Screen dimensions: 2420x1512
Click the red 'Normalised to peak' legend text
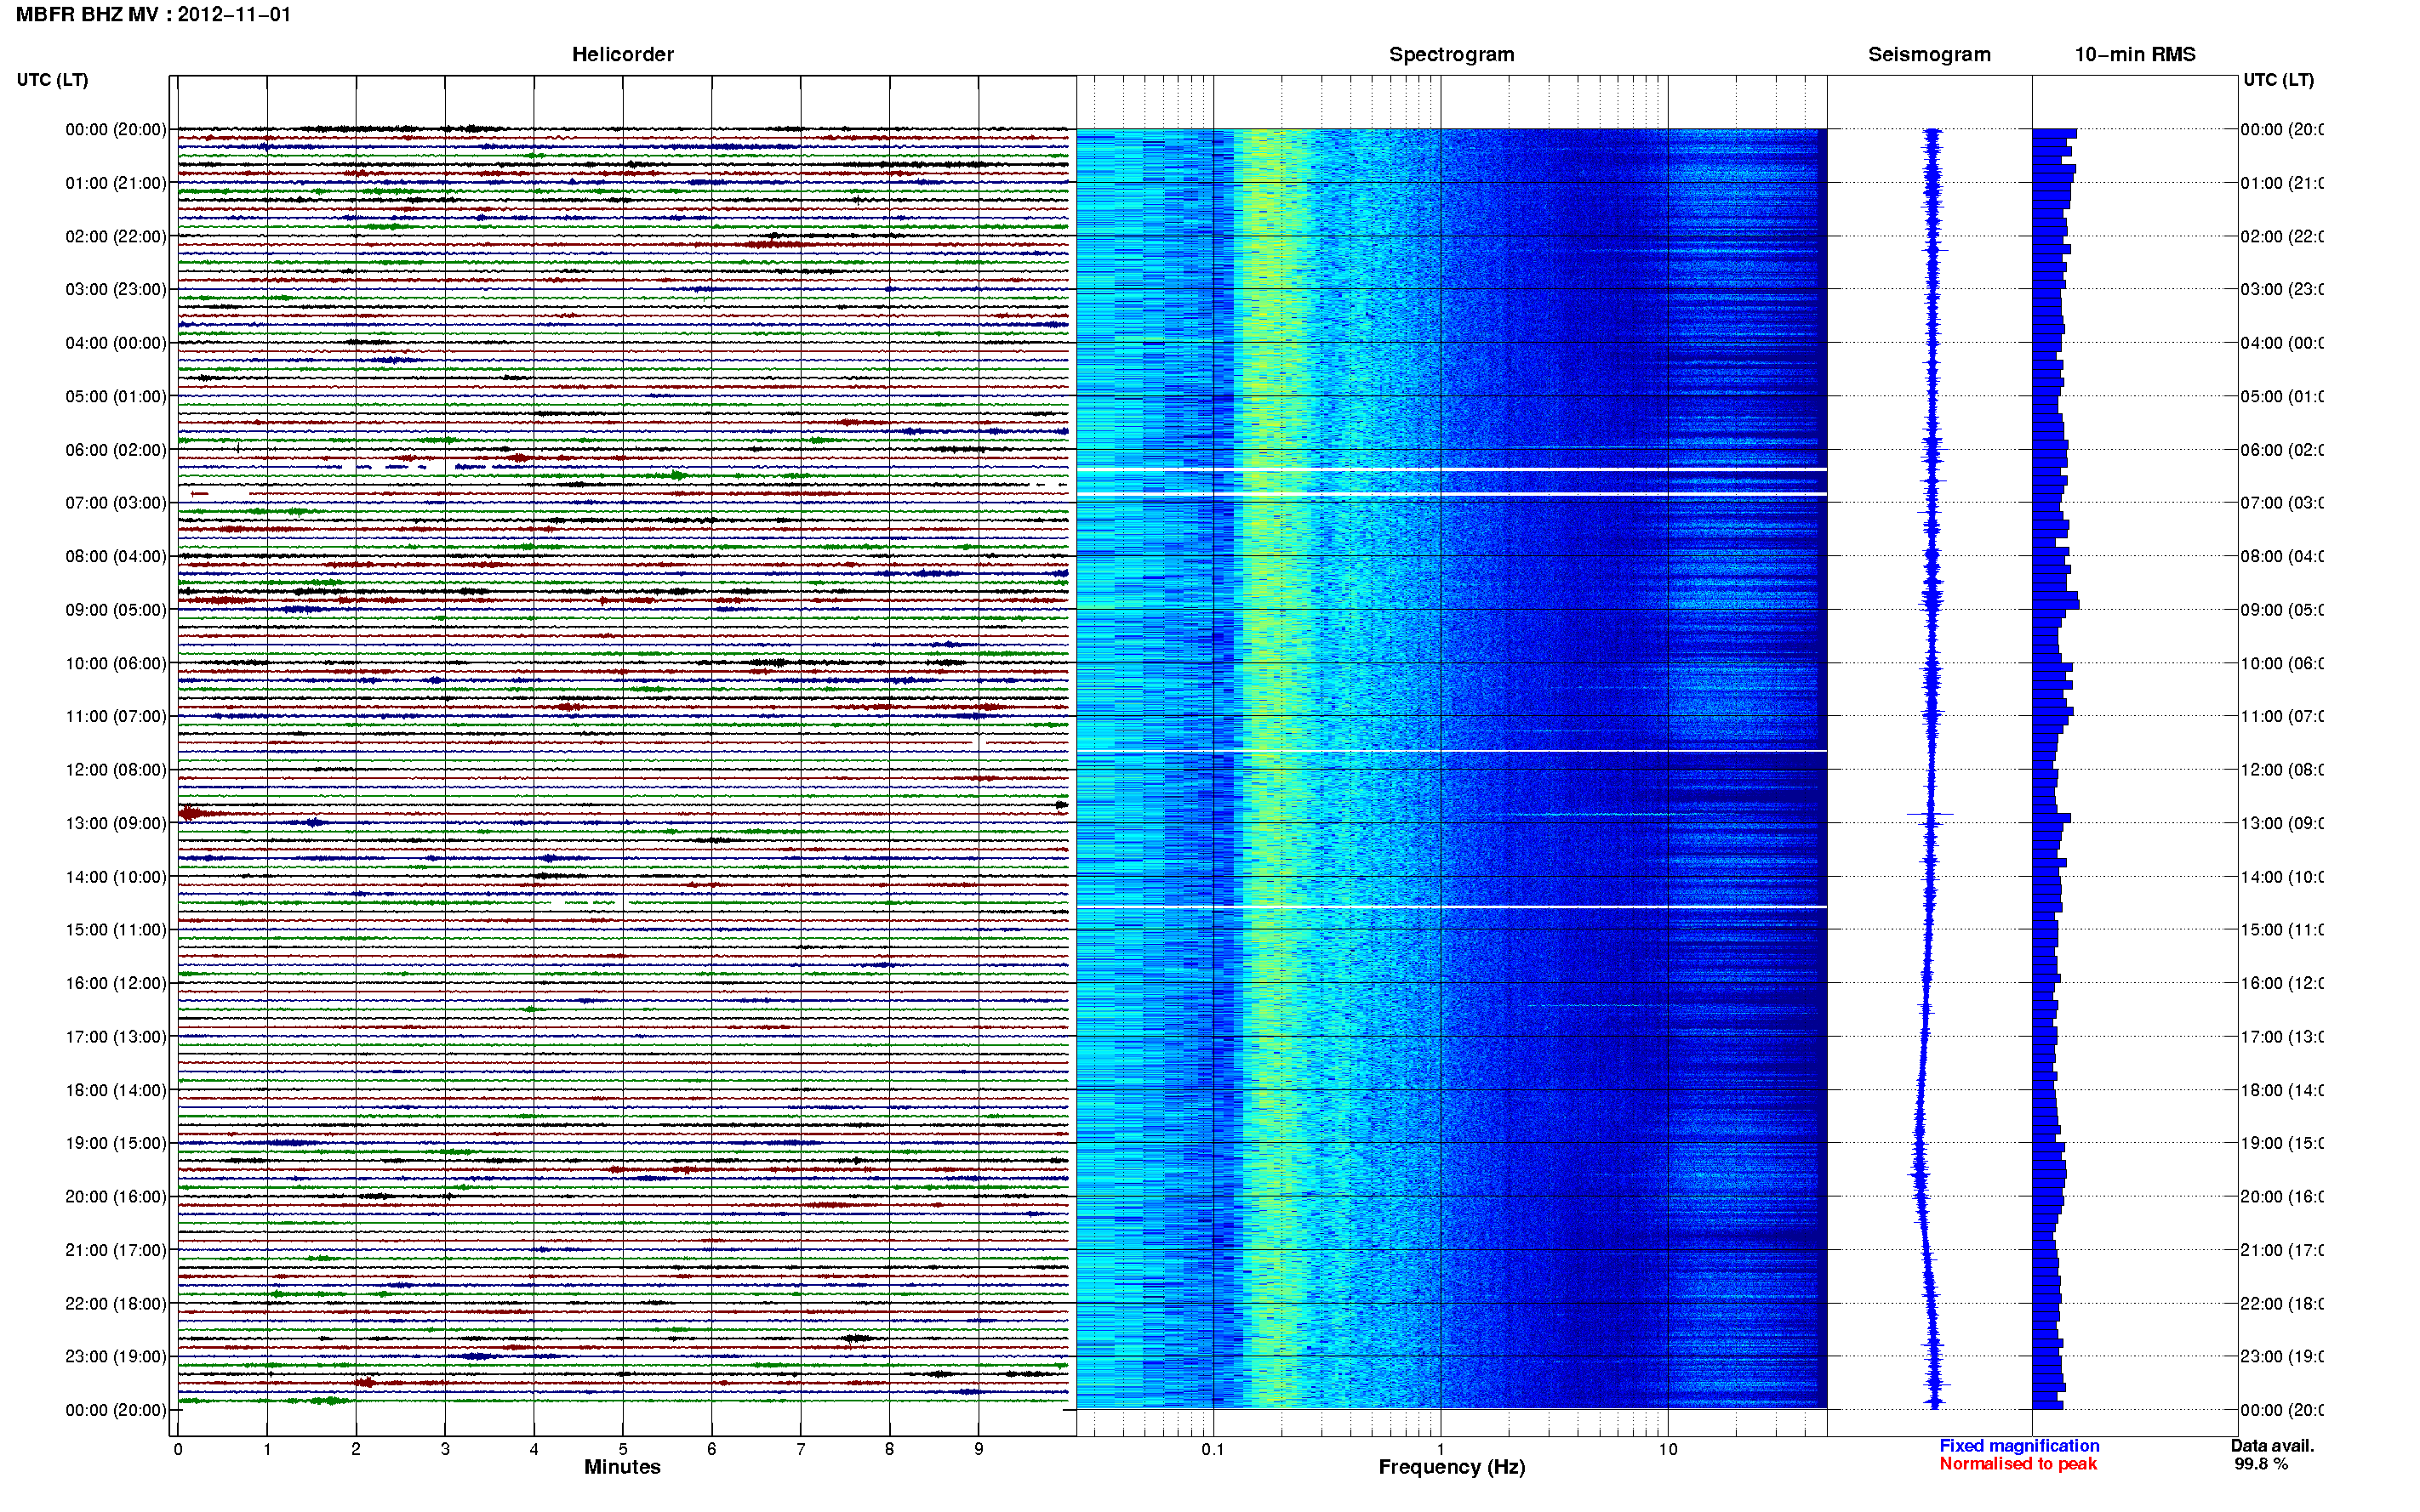2018,1464
